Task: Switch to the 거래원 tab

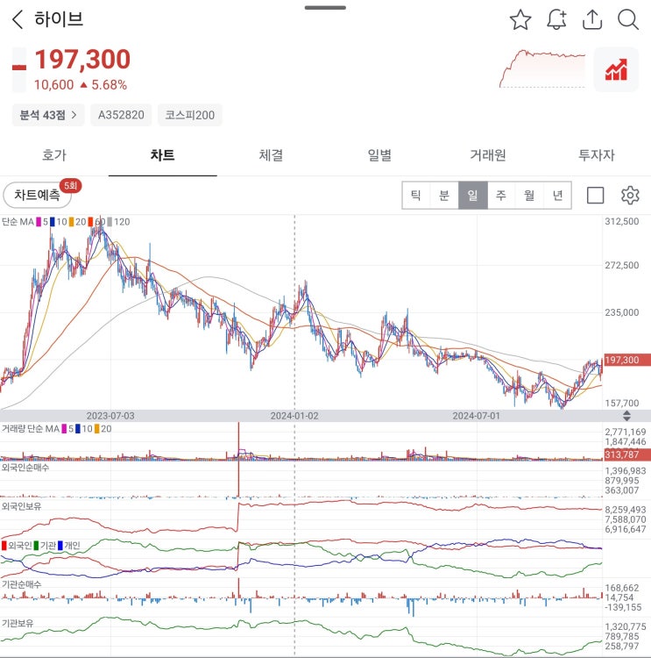Action: (488, 155)
